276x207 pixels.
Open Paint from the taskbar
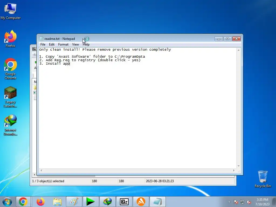click(74, 202)
